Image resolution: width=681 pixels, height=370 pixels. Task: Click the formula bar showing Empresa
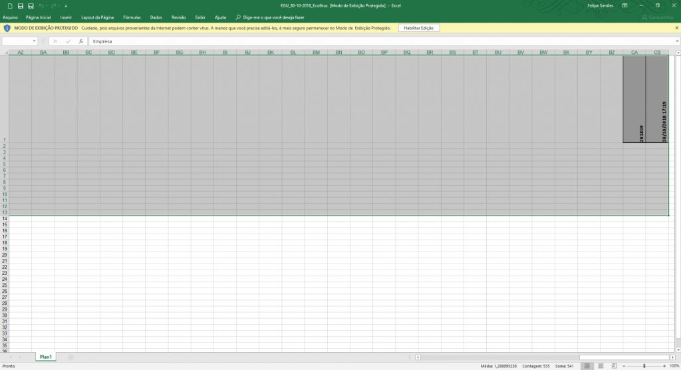click(382, 41)
